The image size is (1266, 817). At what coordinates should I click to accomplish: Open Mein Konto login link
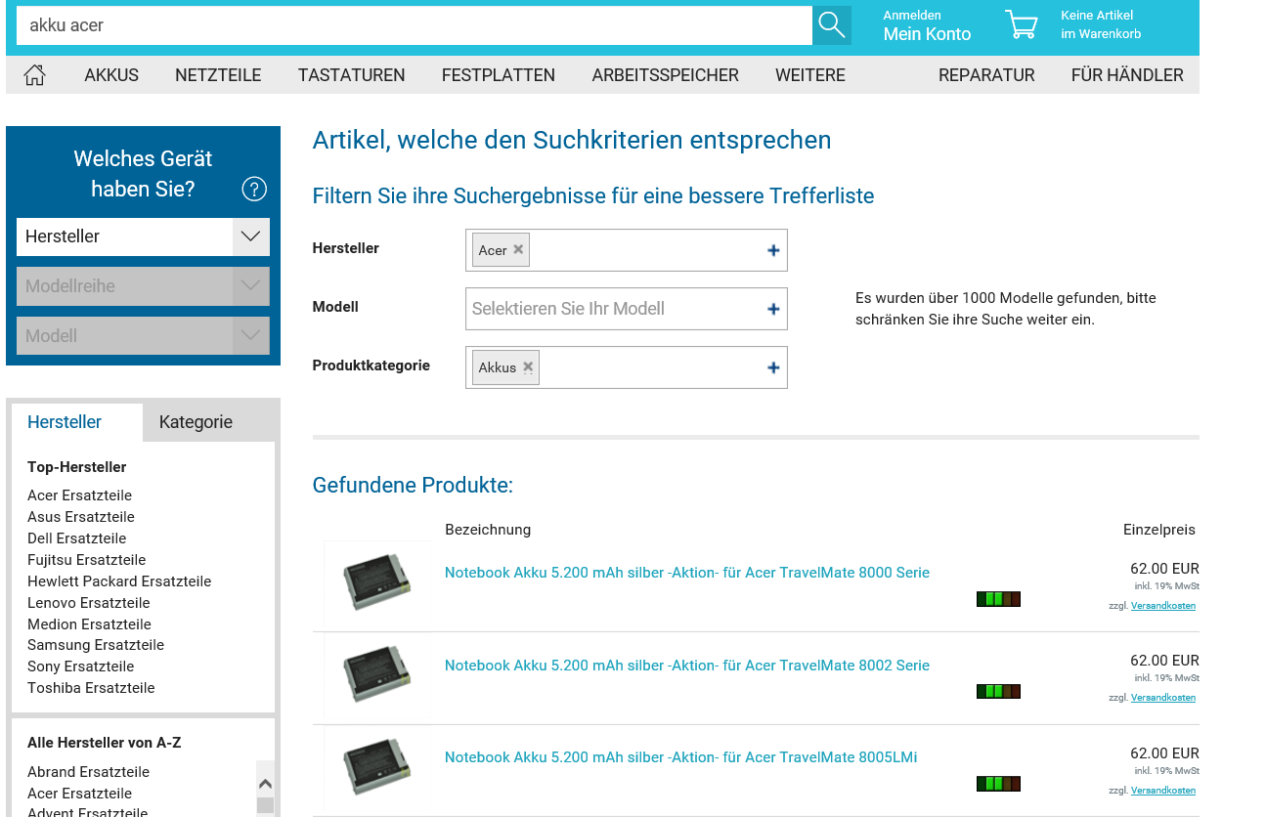927,34
